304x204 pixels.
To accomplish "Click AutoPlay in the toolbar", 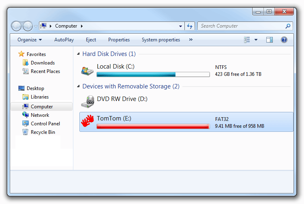I will click(x=64, y=40).
